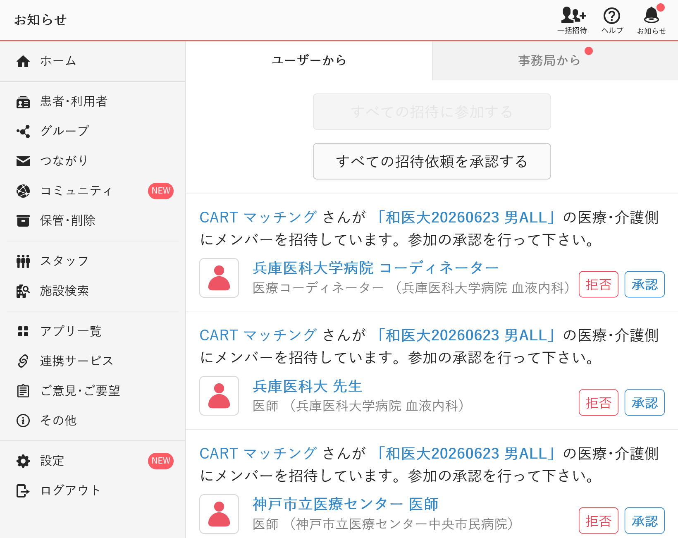Screen dimensions: 678x538
Task: Open the 神戸市立医療センター 医師 profile link
Action: click(346, 504)
